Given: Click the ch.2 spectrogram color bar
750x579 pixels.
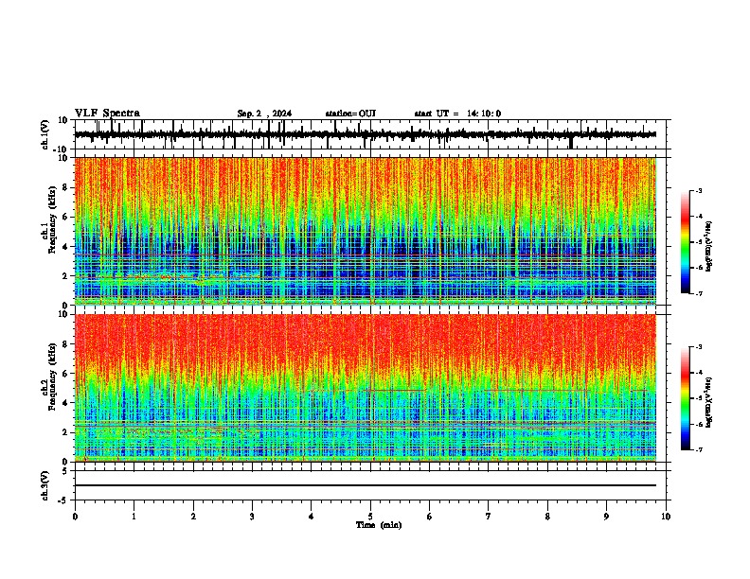Looking at the screenshot, I should (685, 398).
